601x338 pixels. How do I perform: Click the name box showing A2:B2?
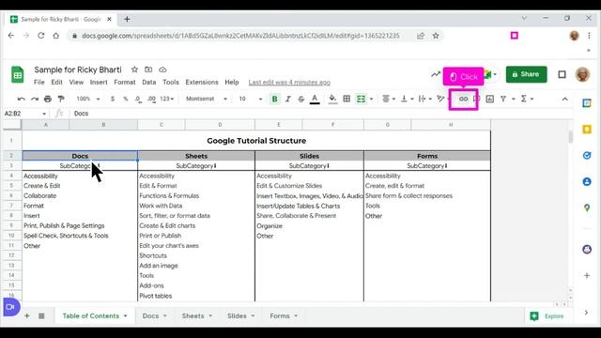click(x=25, y=114)
